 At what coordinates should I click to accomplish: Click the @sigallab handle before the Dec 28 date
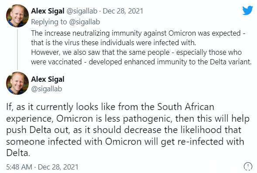click(x=82, y=11)
